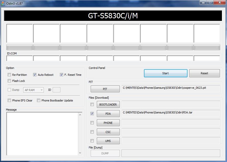Click the PDA file button
The height and width of the screenshot is (162, 227).
click(108, 114)
